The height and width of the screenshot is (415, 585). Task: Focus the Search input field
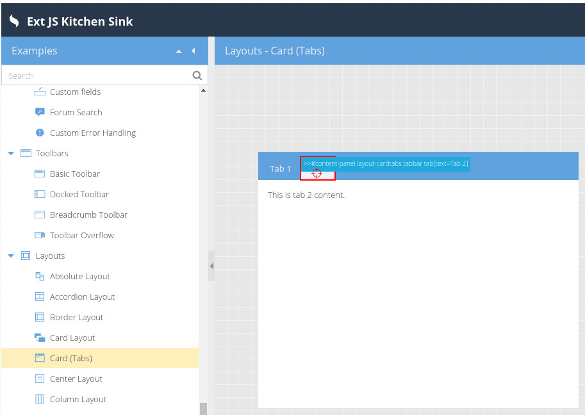[x=96, y=76]
